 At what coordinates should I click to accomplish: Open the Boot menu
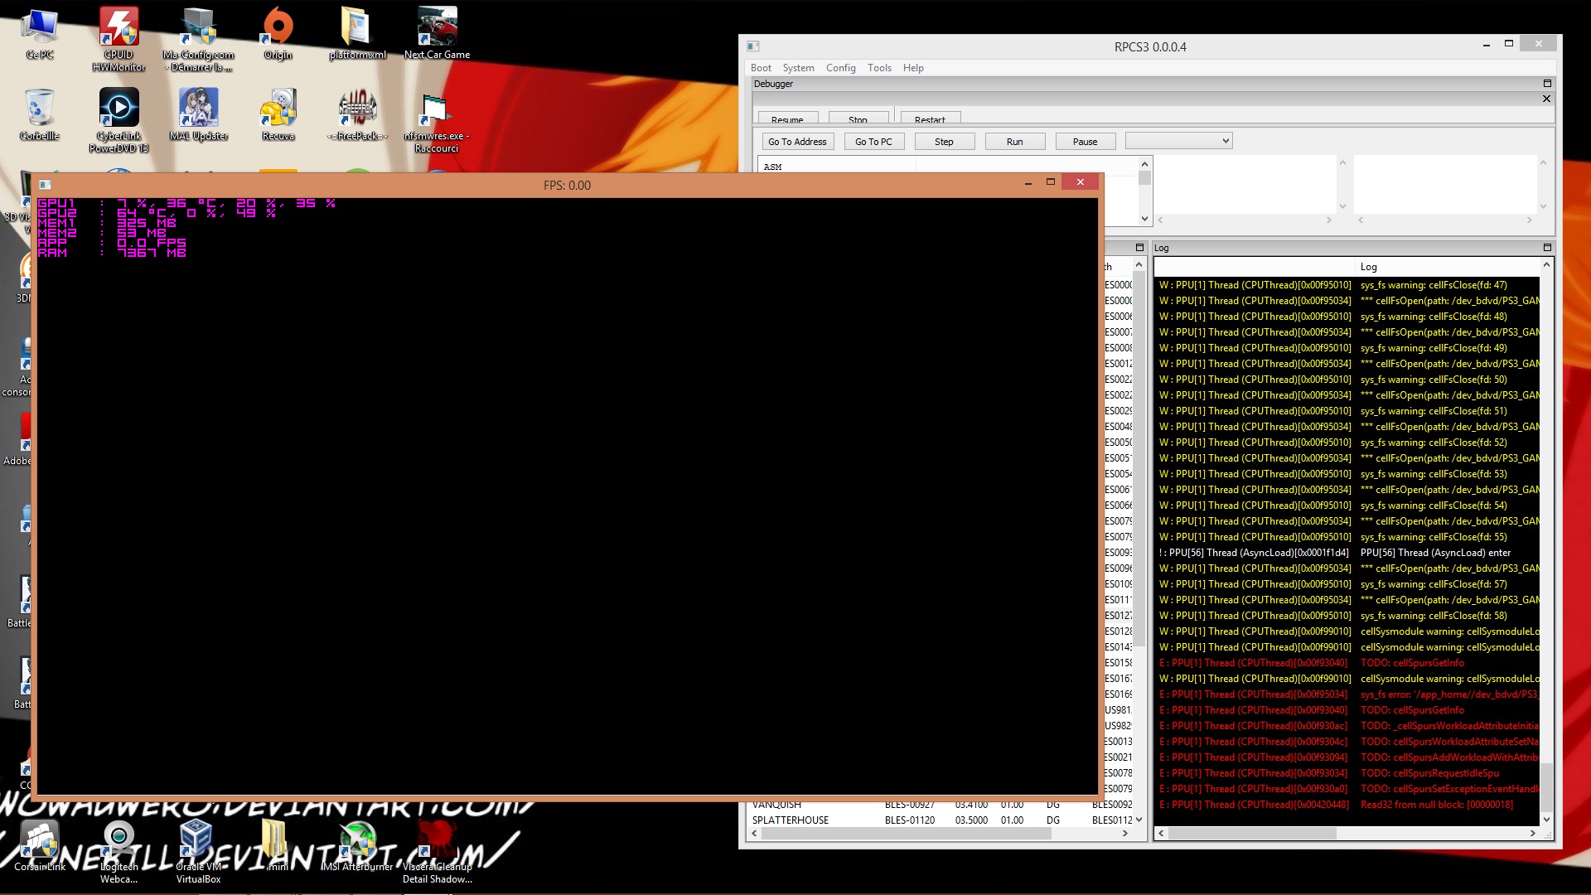pos(760,68)
